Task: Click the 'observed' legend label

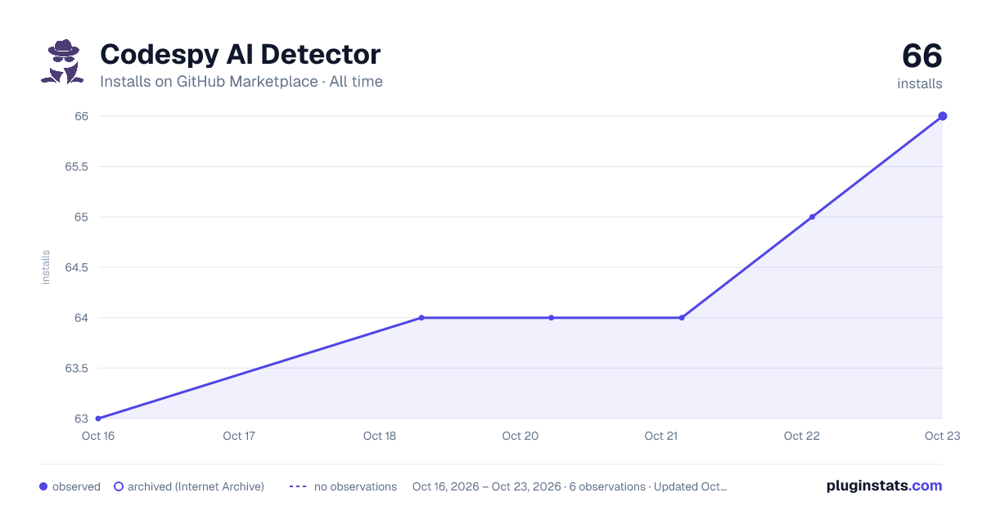Action: coord(76,486)
